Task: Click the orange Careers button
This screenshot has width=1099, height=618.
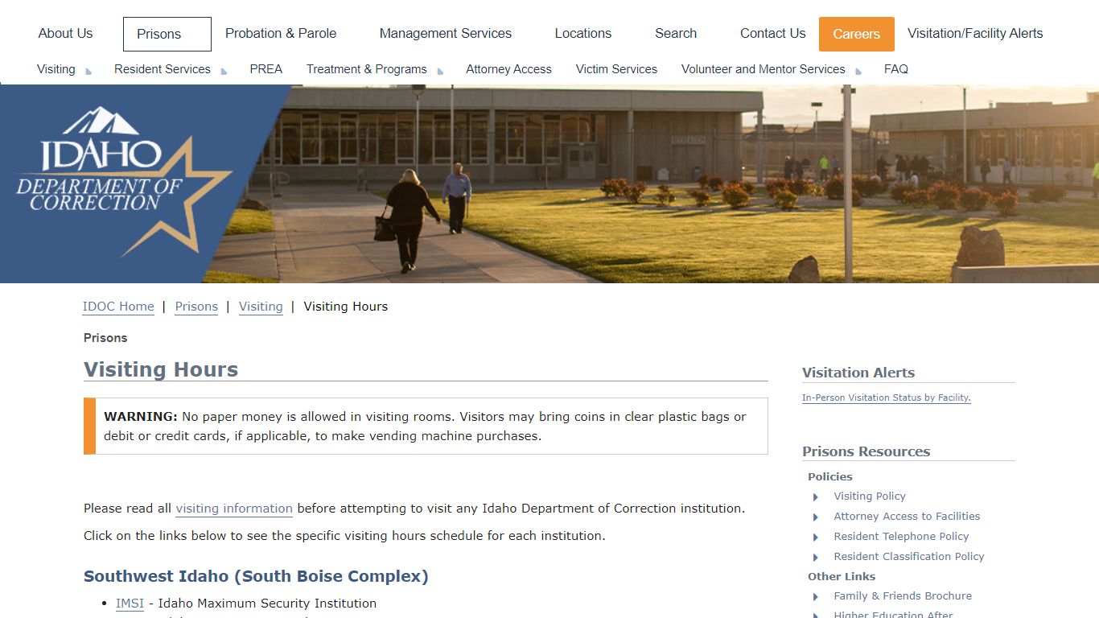Action: pos(857,34)
